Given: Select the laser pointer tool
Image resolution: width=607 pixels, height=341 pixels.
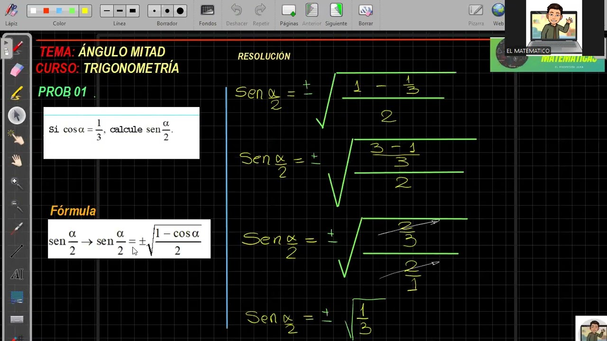Looking at the screenshot, I should 17,229.
